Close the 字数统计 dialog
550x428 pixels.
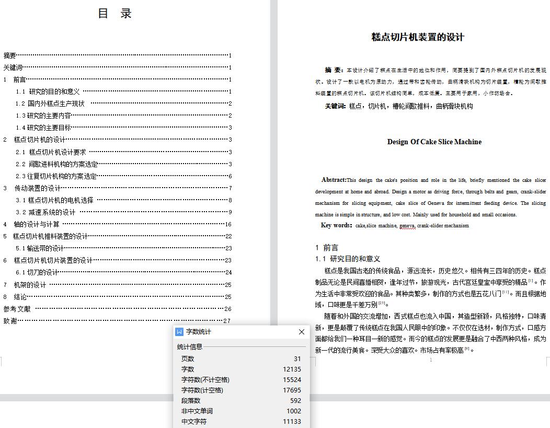[x=301, y=332]
